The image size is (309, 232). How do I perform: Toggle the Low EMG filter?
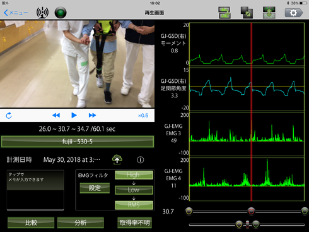click(x=134, y=190)
